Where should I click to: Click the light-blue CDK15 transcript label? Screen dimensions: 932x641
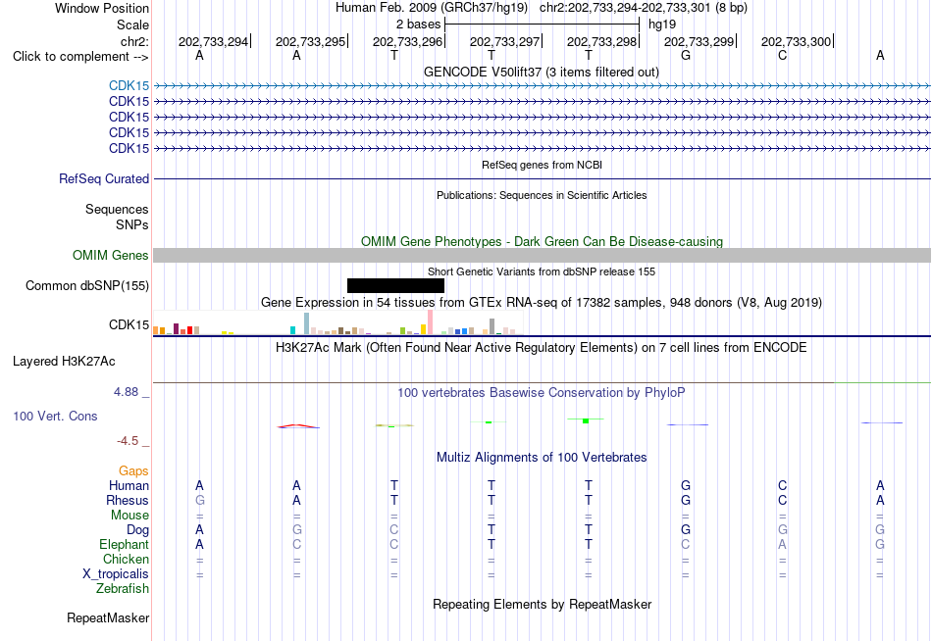pyautogui.click(x=129, y=85)
